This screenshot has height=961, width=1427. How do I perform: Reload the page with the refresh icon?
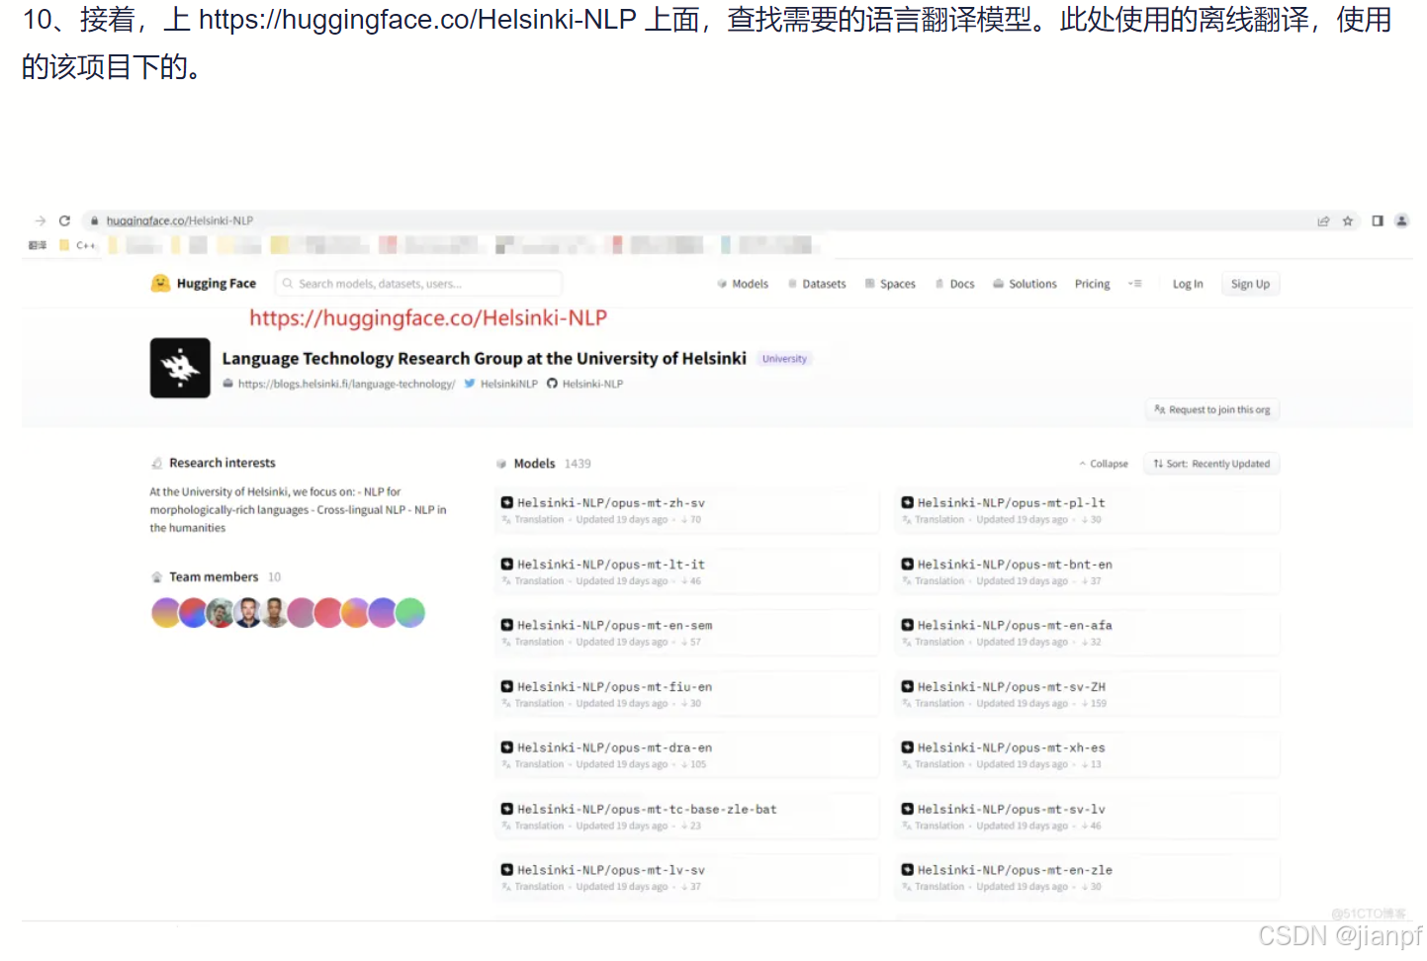pos(64,221)
